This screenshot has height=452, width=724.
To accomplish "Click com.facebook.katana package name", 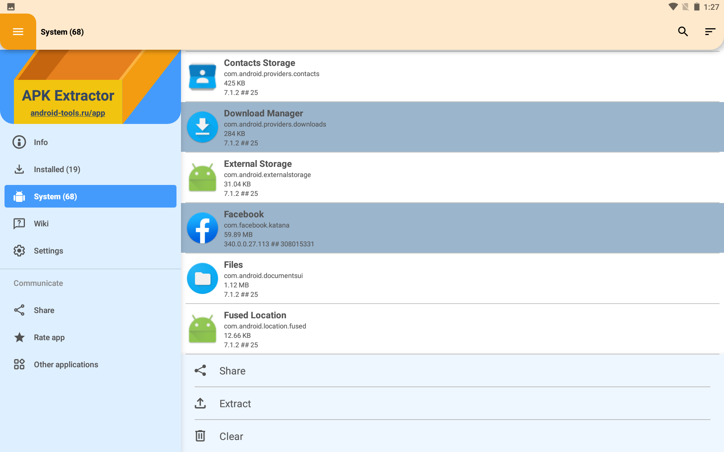I will (257, 225).
